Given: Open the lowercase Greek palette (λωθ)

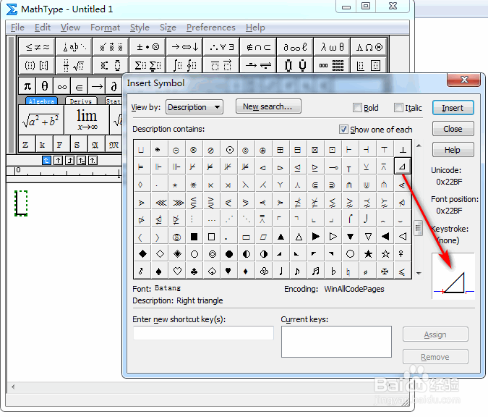Looking at the screenshot, I should point(332,47).
